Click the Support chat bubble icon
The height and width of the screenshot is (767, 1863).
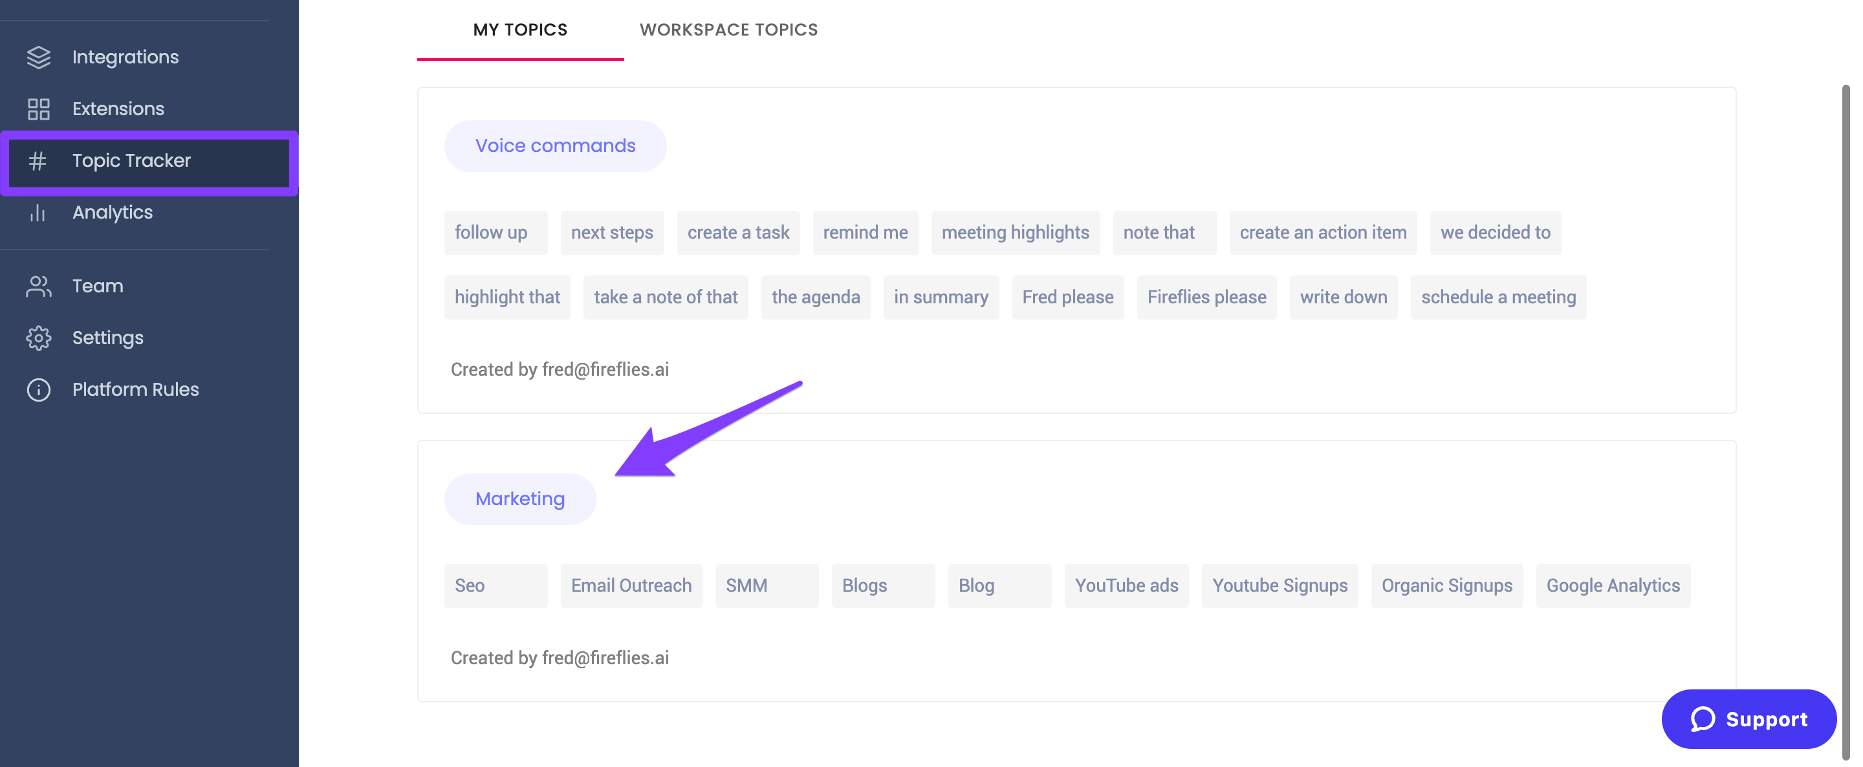1703,718
